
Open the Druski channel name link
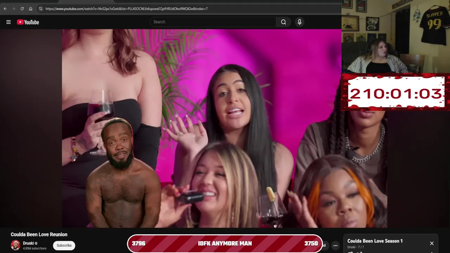tap(28, 243)
